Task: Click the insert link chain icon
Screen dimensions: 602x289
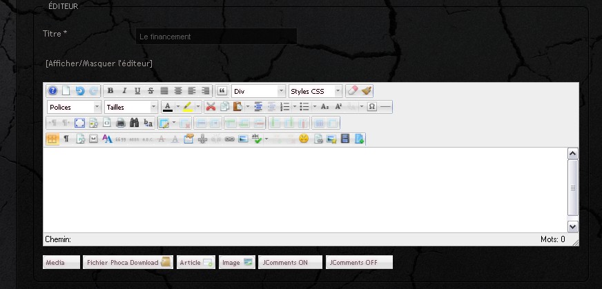Action: [229, 139]
